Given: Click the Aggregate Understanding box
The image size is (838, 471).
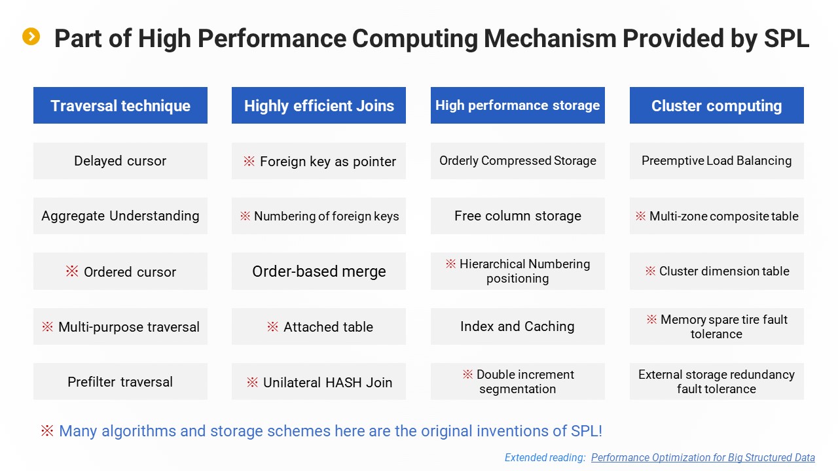Looking at the screenshot, I should coord(120,216).
